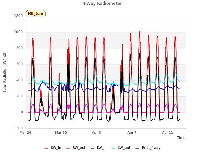The height and width of the screenshot is (154, 205).
Task: Toggle the LW_in legend entry
Action: coord(99,148)
